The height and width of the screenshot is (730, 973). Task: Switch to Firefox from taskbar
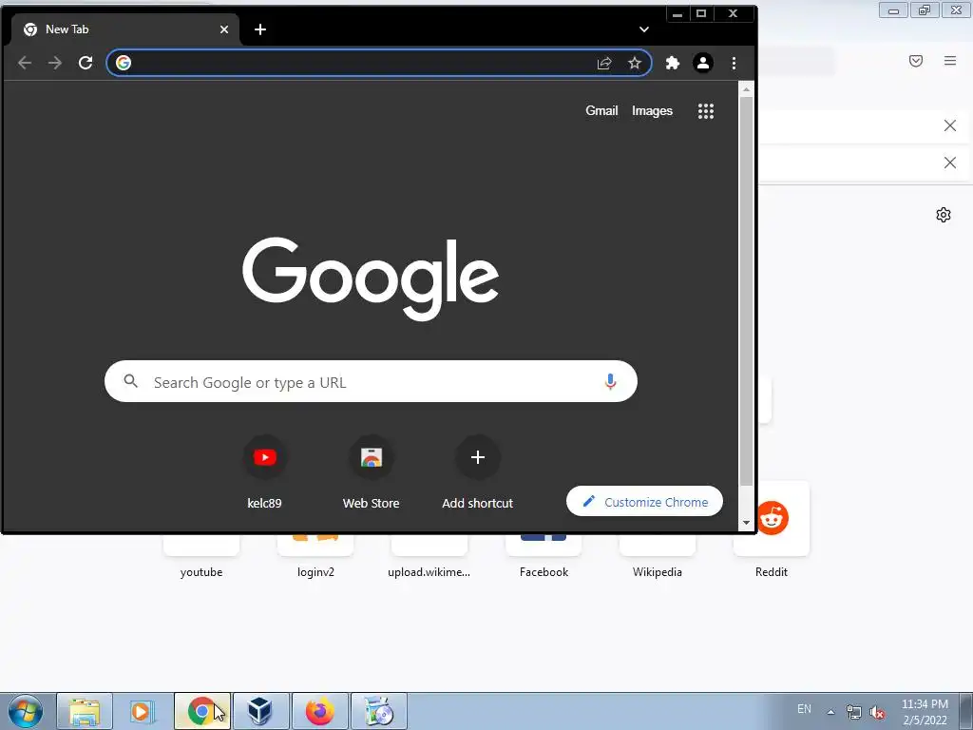[x=319, y=711]
